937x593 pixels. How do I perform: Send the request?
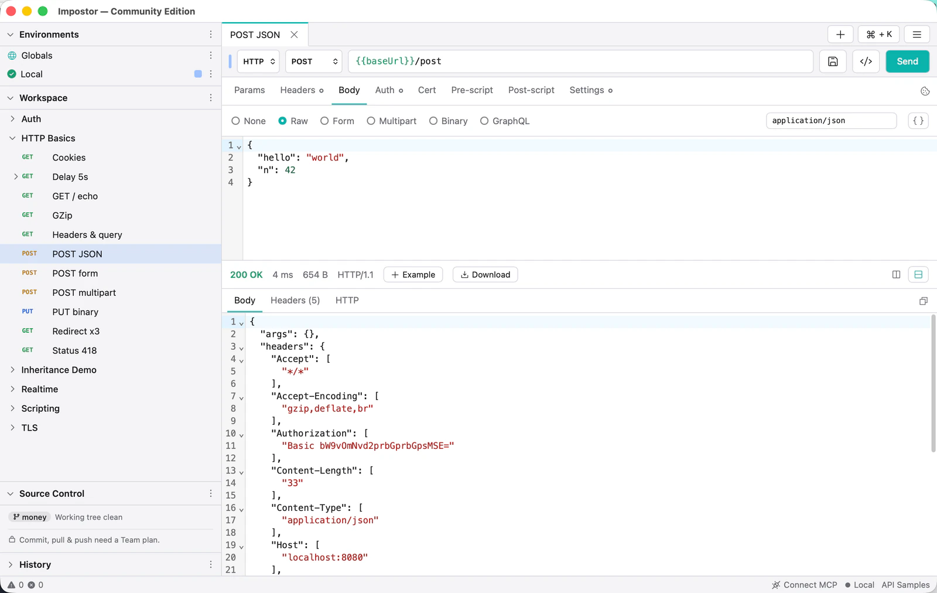click(908, 62)
